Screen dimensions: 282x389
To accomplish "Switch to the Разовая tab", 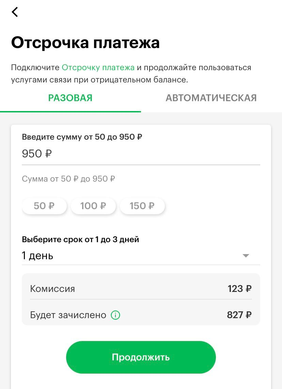I will pyautogui.click(x=70, y=98).
